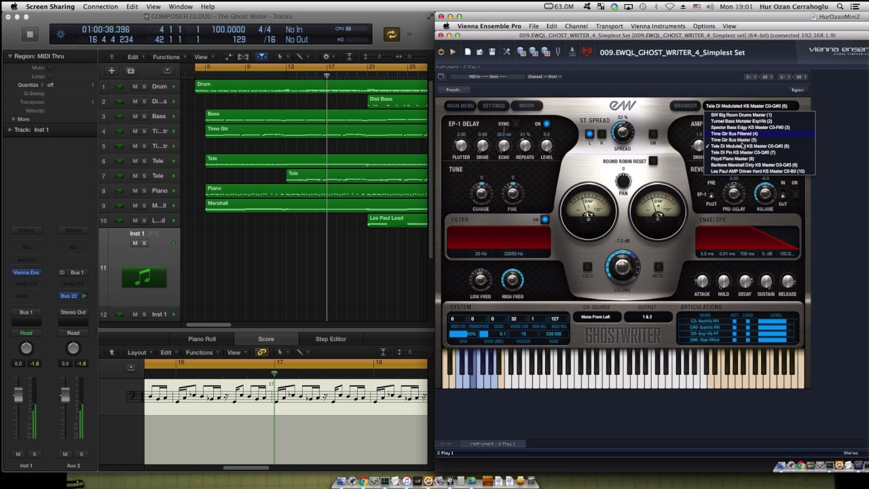Open the global tracks dropdown in track header
Image resolution: width=869 pixels, height=489 pixels.
click(167, 71)
